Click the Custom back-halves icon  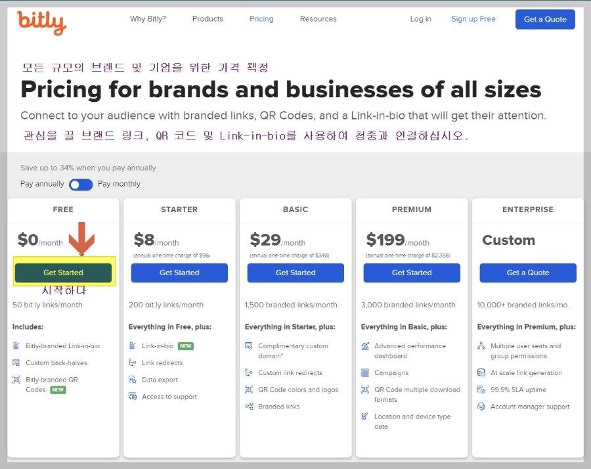coord(16,363)
